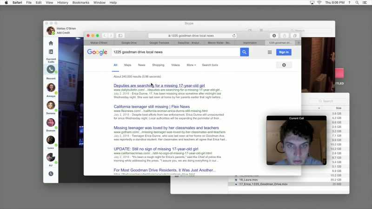372x209 pixels.
Task: Open Safari share button
Action: 285,36
